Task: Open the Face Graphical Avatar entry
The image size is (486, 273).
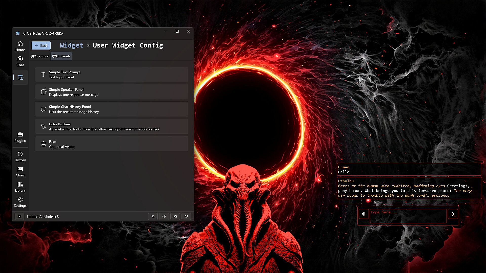Action: (112, 144)
